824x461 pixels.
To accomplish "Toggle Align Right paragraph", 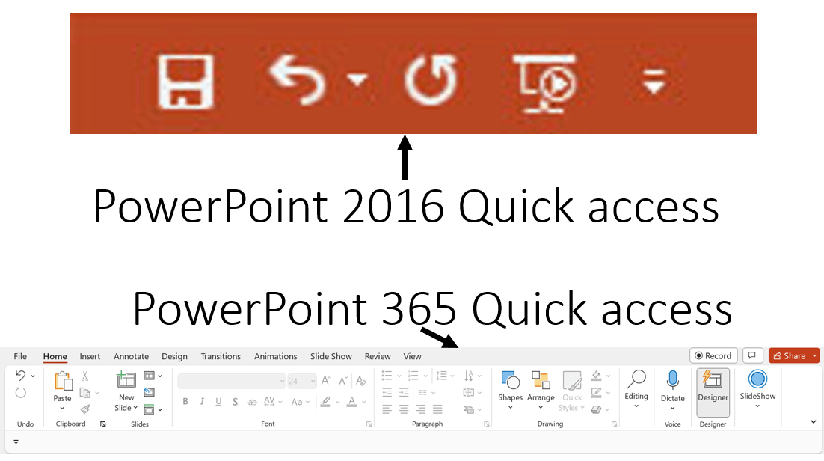I will [x=420, y=409].
